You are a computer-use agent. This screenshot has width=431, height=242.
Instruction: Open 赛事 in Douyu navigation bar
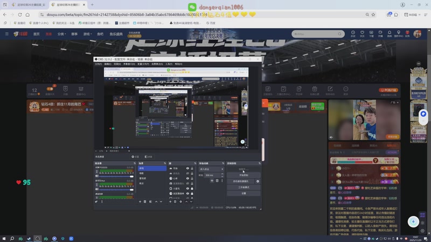[x=74, y=34]
